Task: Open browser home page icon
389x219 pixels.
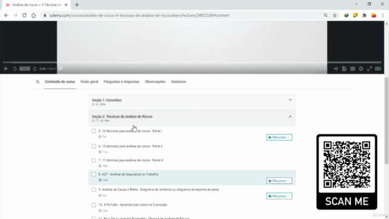Action: coord(33,15)
